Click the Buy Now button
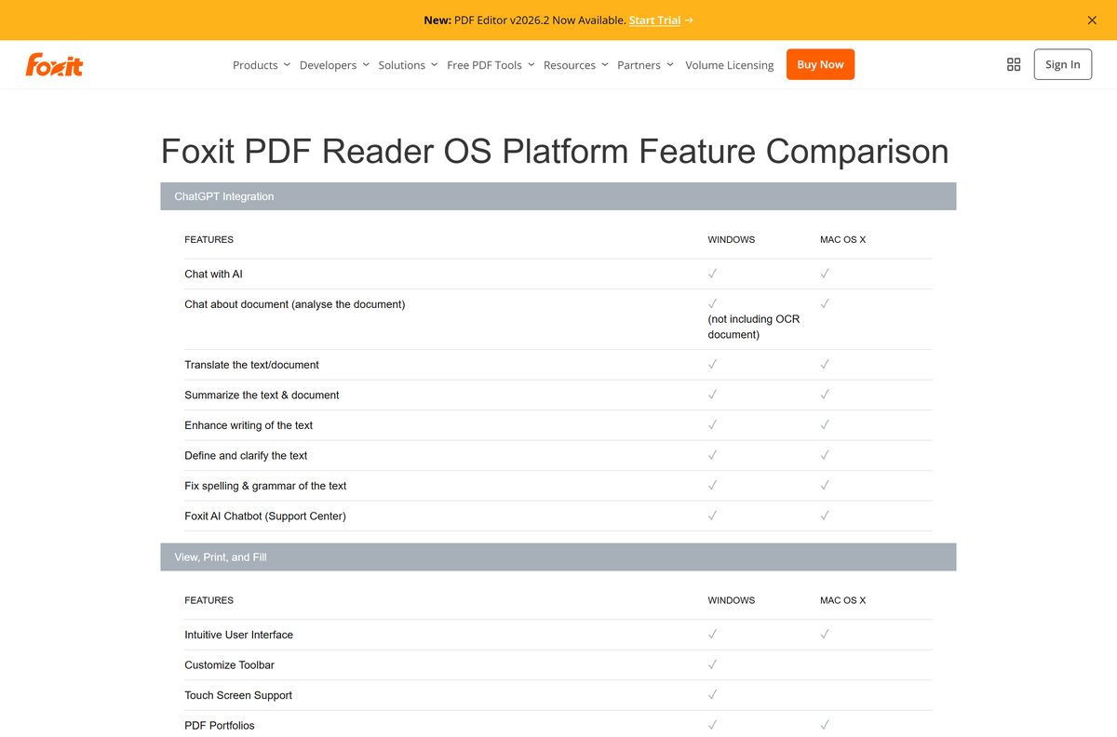The height and width of the screenshot is (737, 1117). coord(820,64)
